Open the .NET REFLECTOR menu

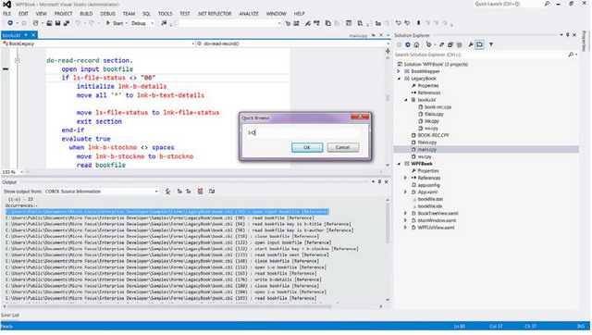tap(215, 14)
